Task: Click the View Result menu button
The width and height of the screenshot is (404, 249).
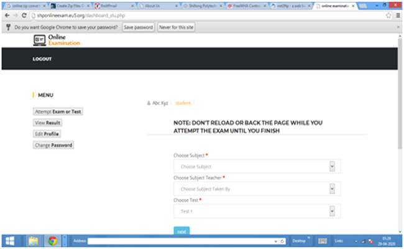Action: (47, 123)
